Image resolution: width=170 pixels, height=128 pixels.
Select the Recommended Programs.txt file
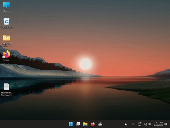point(6,90)
